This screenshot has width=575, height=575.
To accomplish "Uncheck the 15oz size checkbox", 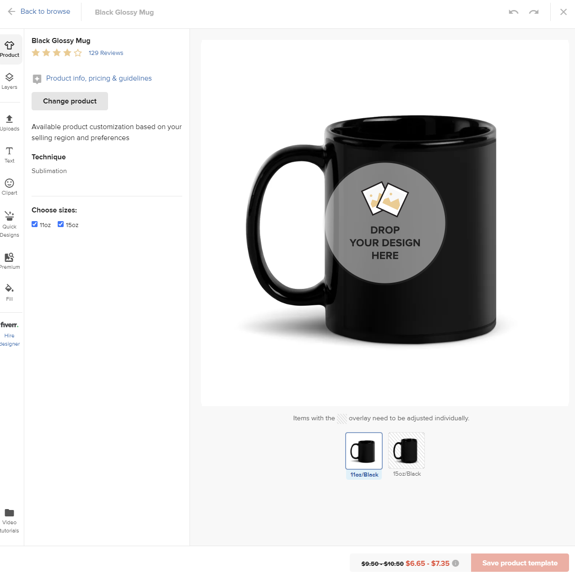I will pyautogui.click(x=60, y=224).
